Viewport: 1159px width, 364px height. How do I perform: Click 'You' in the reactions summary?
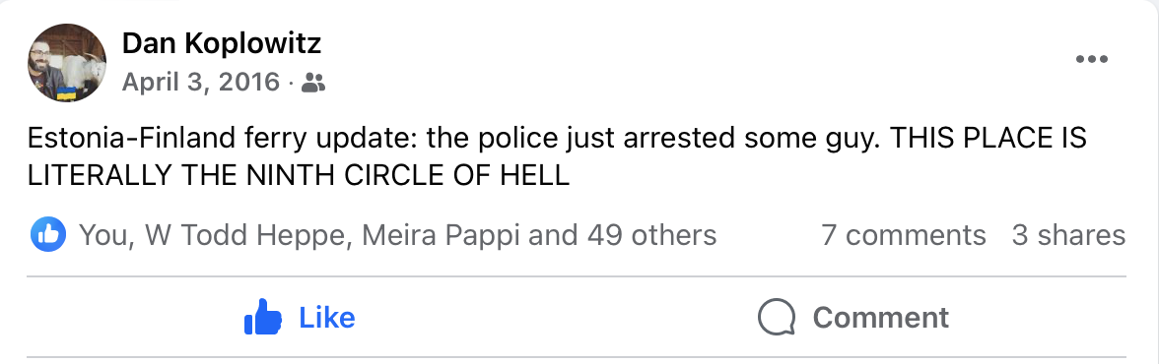(x=104, y=235)
